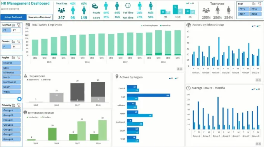Expand the Total Active Employees chart field
This screenshot has height=147, width=264.
178,69
